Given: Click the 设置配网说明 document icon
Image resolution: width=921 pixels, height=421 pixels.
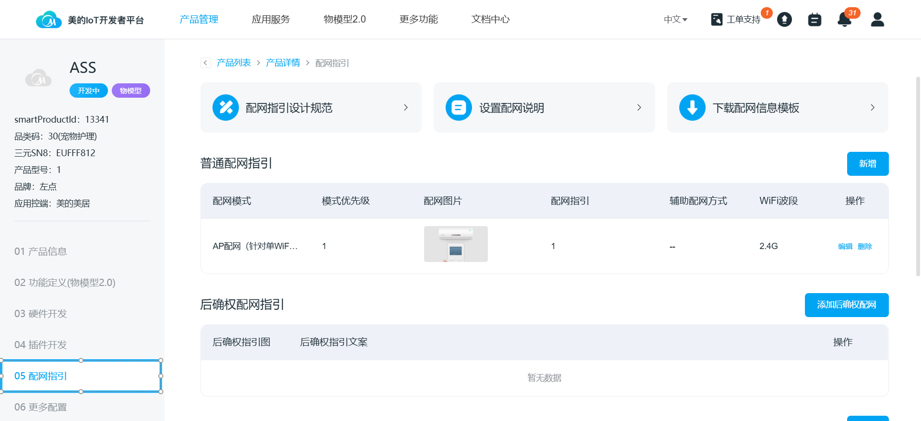Looking at the screenshot, I should click(459, 108).
